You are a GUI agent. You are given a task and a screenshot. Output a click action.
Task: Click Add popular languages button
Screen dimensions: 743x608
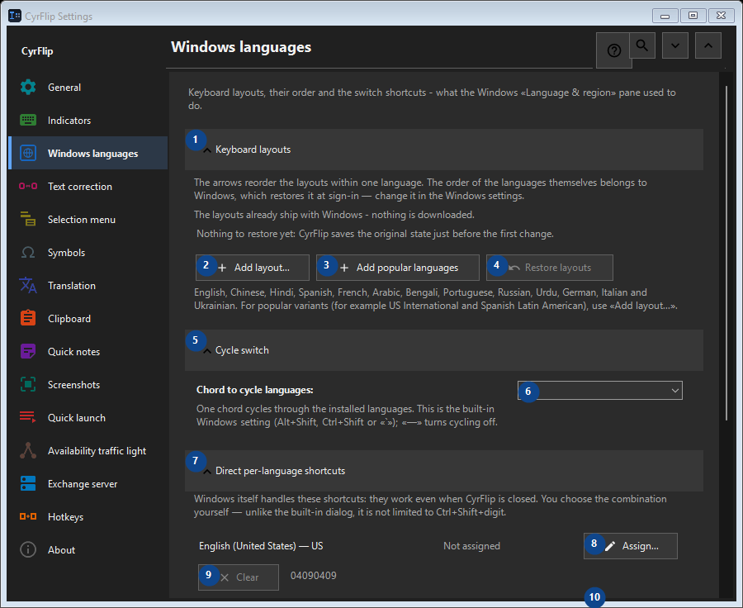398,268
